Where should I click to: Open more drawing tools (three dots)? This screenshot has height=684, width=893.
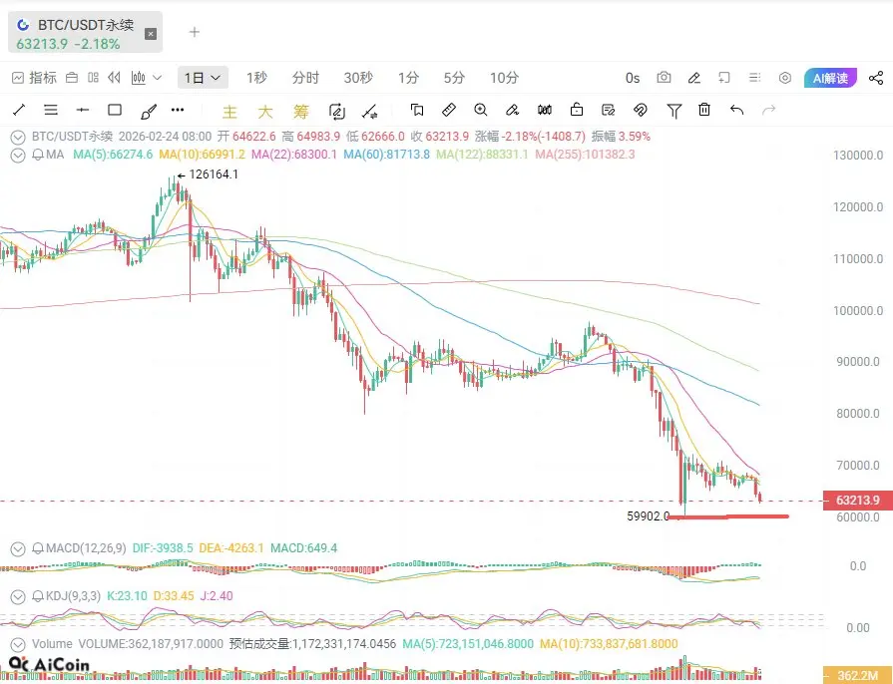[178, 110]
